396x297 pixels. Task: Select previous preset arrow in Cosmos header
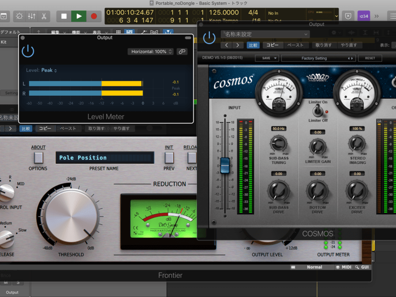[x=226, y=45]
